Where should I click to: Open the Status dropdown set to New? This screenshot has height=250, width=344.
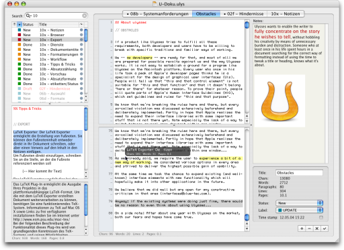pyautogui.click(x=299, y=203)
